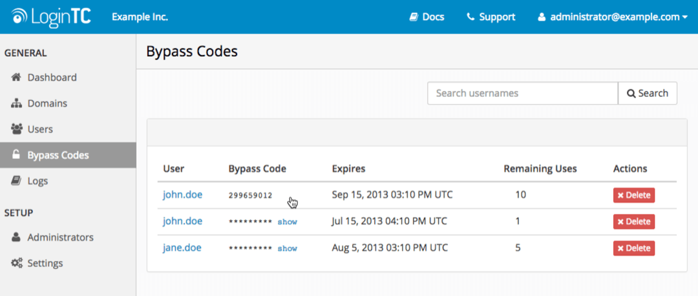Expand the administrator@example.com account dropdown
This screenshot has height=296, width=698.
click(612, 17)
